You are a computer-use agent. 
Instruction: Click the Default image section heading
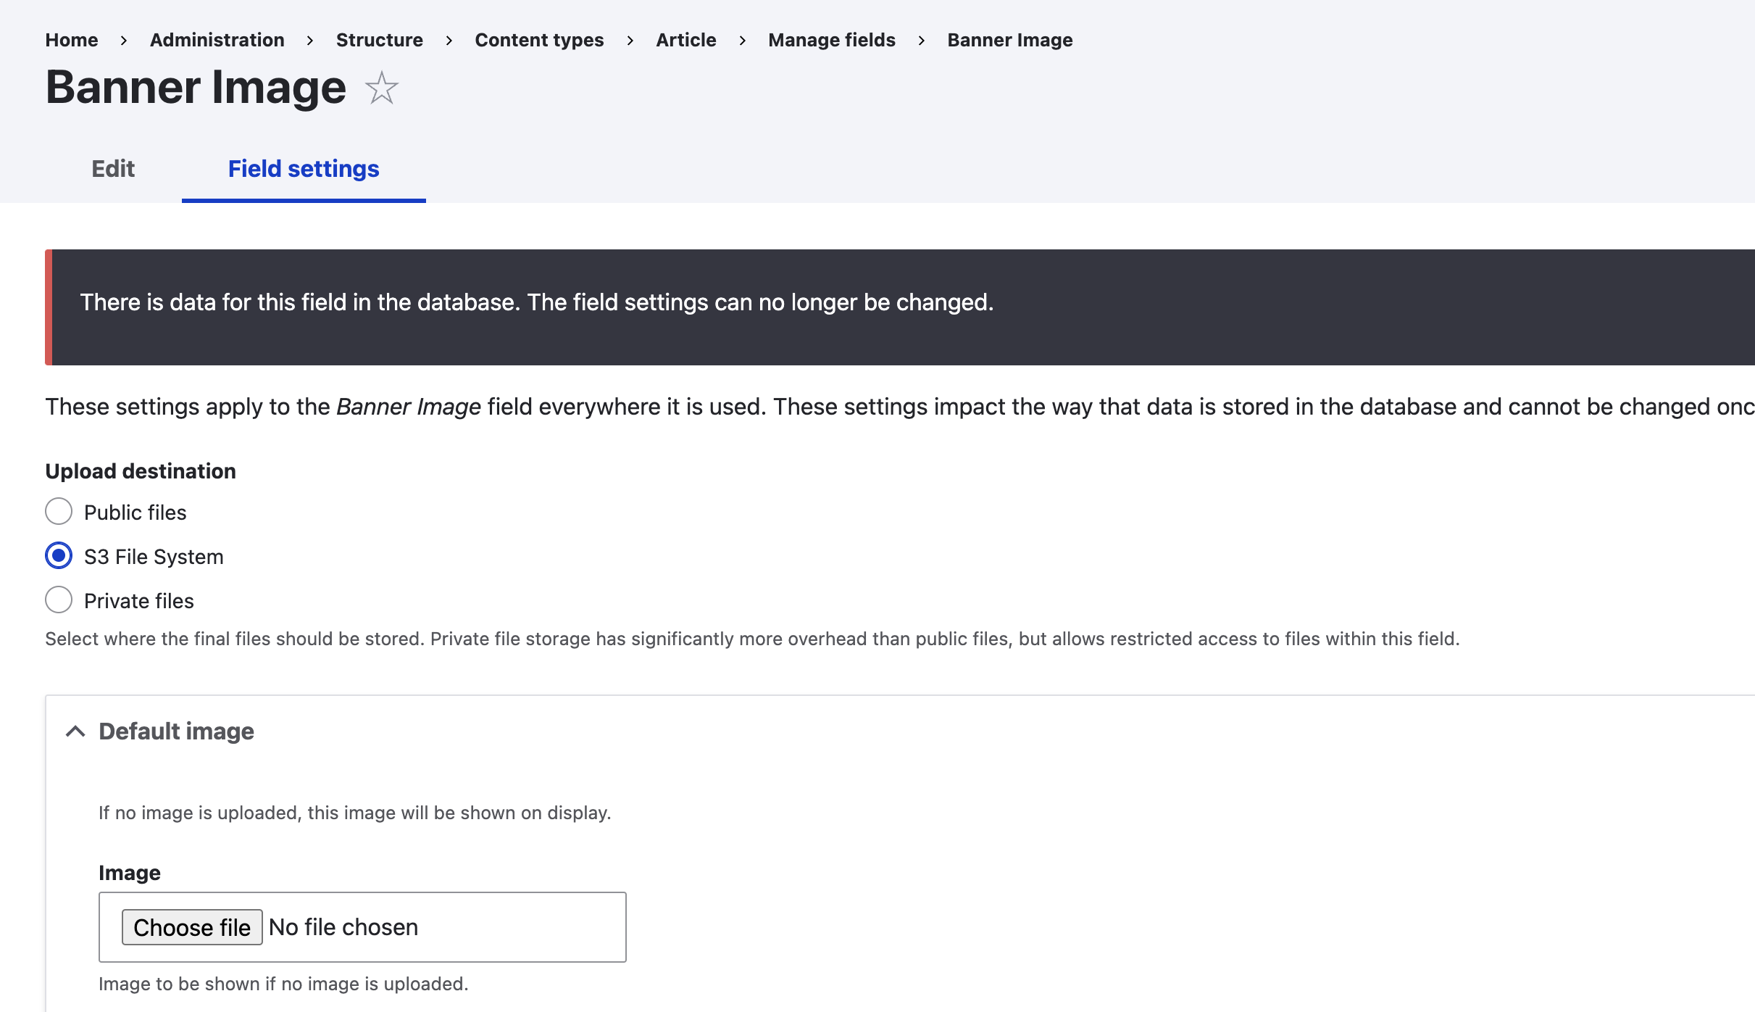click(176, 731)
